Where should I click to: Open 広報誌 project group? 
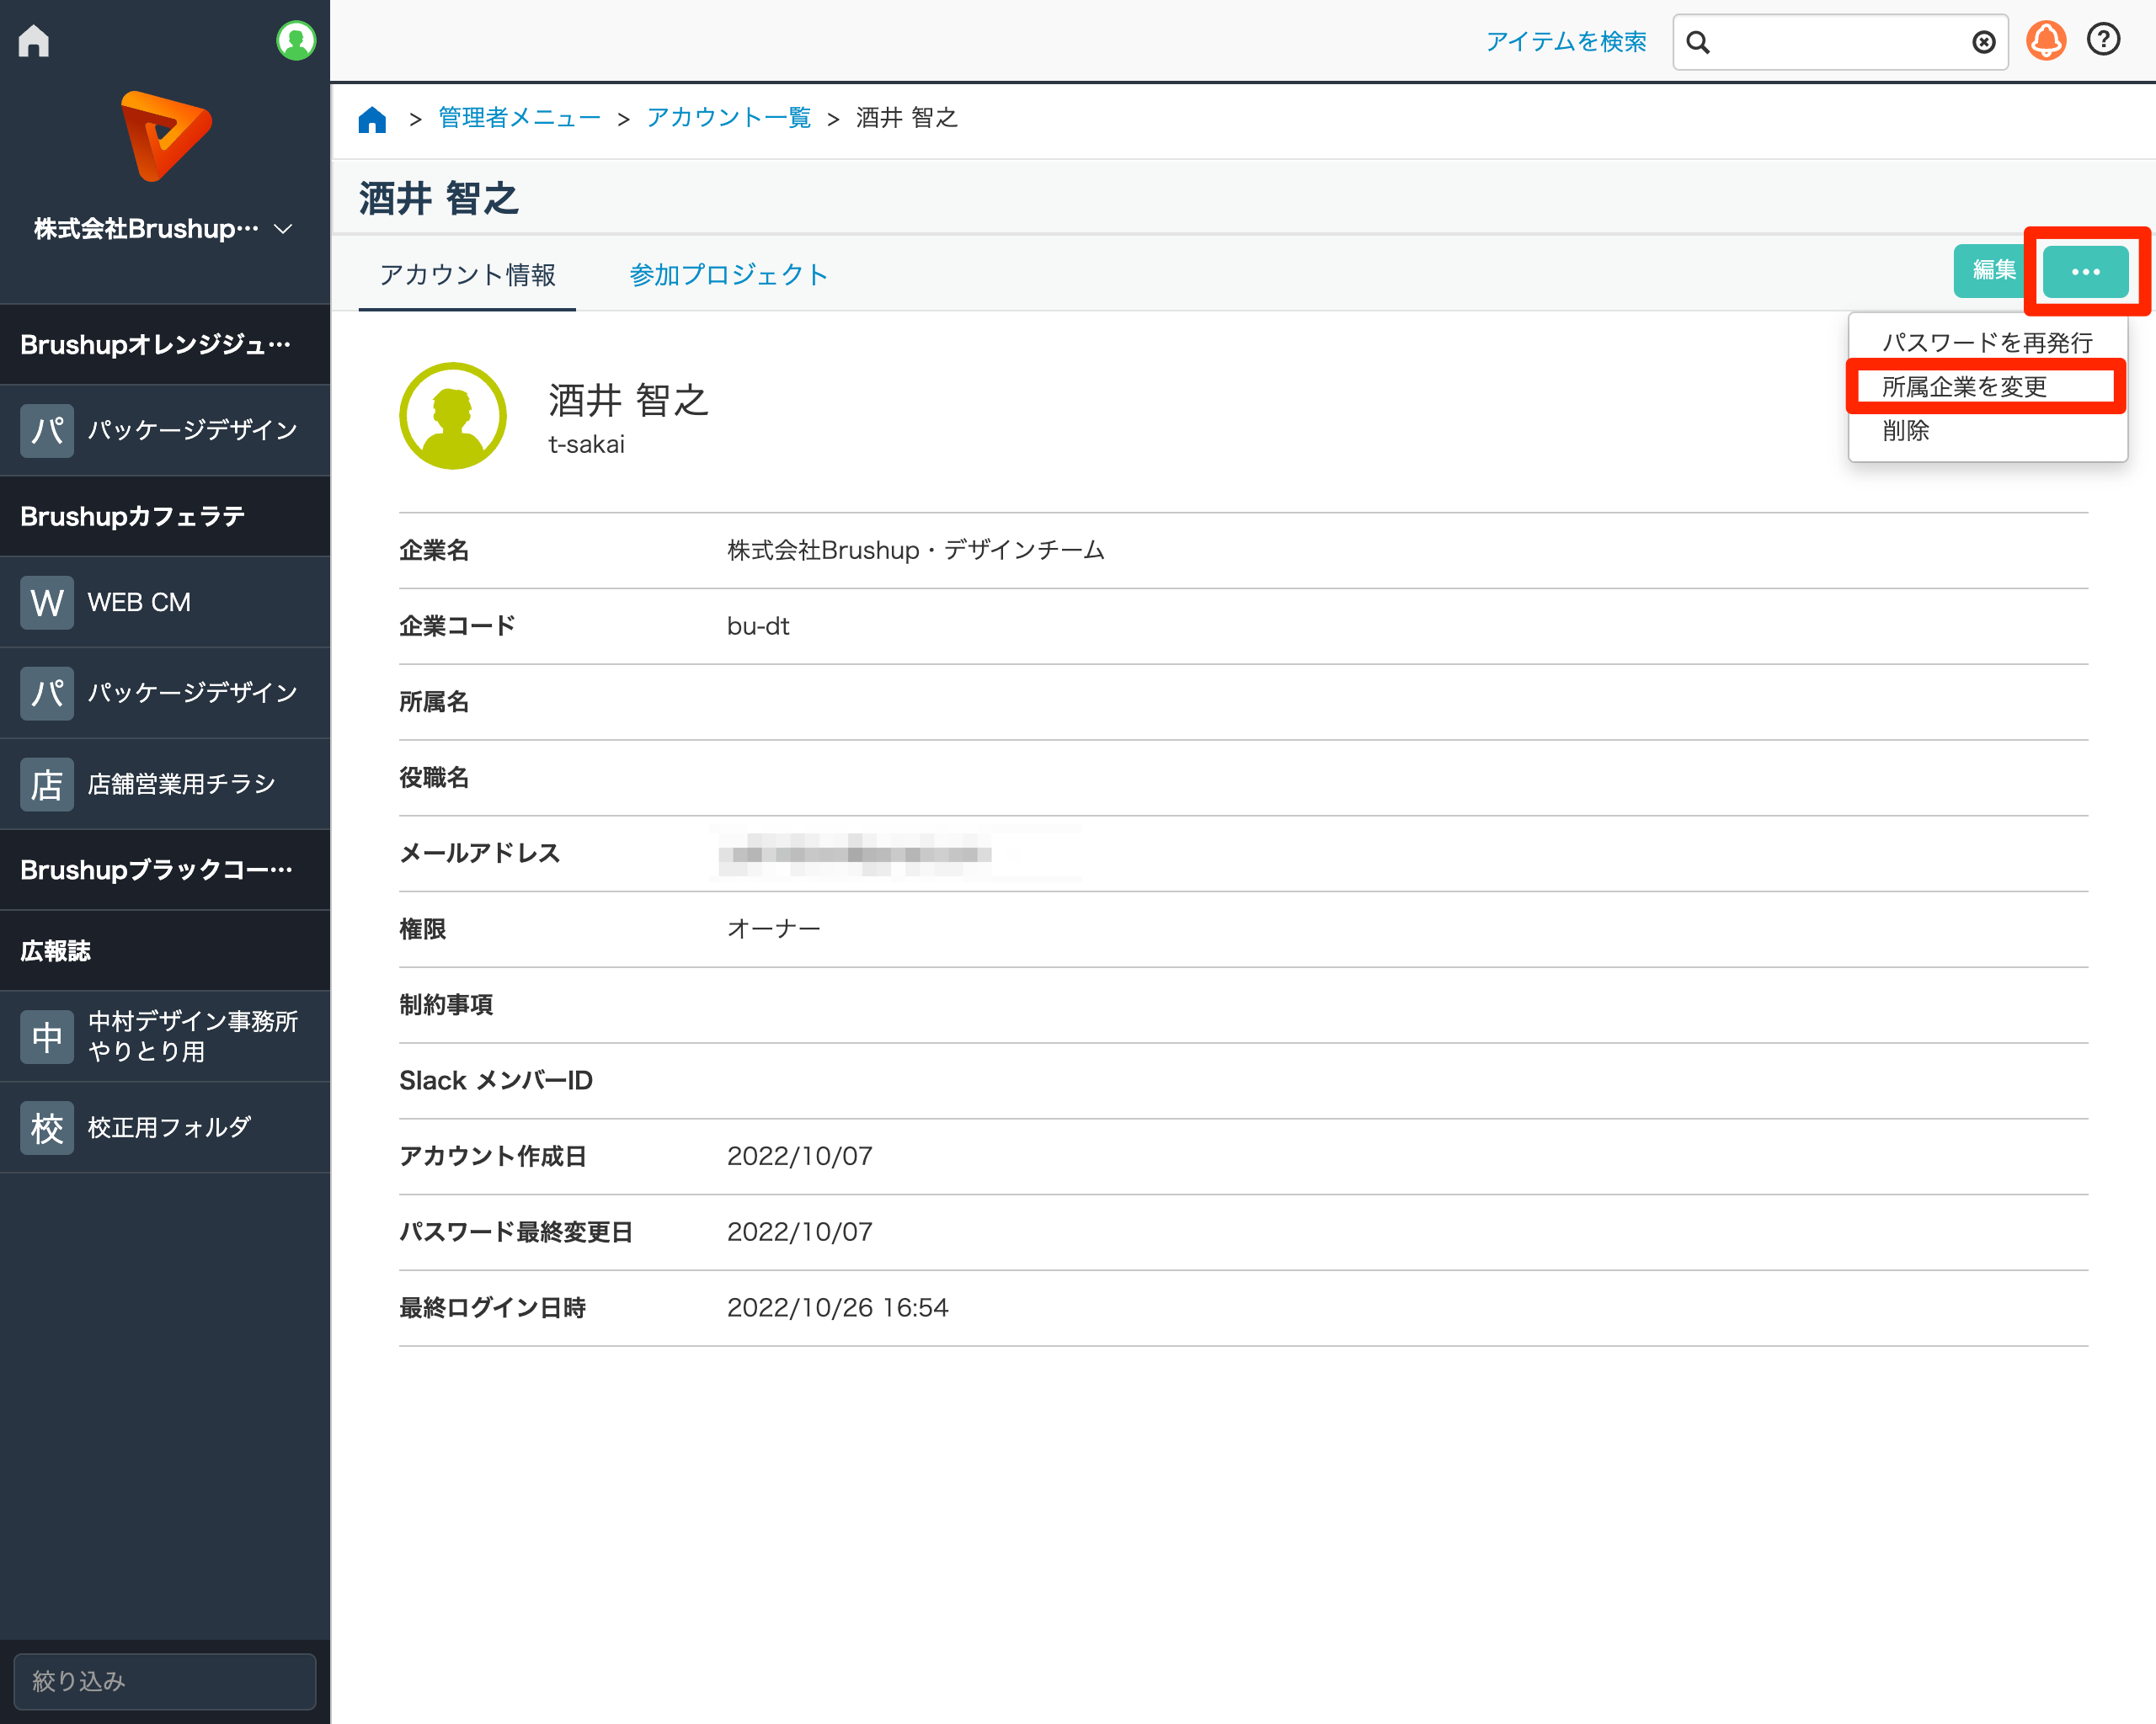[x=165, y=951]
